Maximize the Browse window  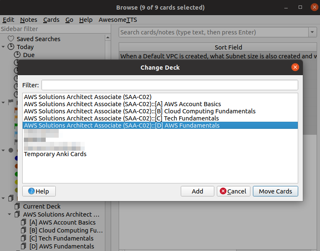(300, 8)
